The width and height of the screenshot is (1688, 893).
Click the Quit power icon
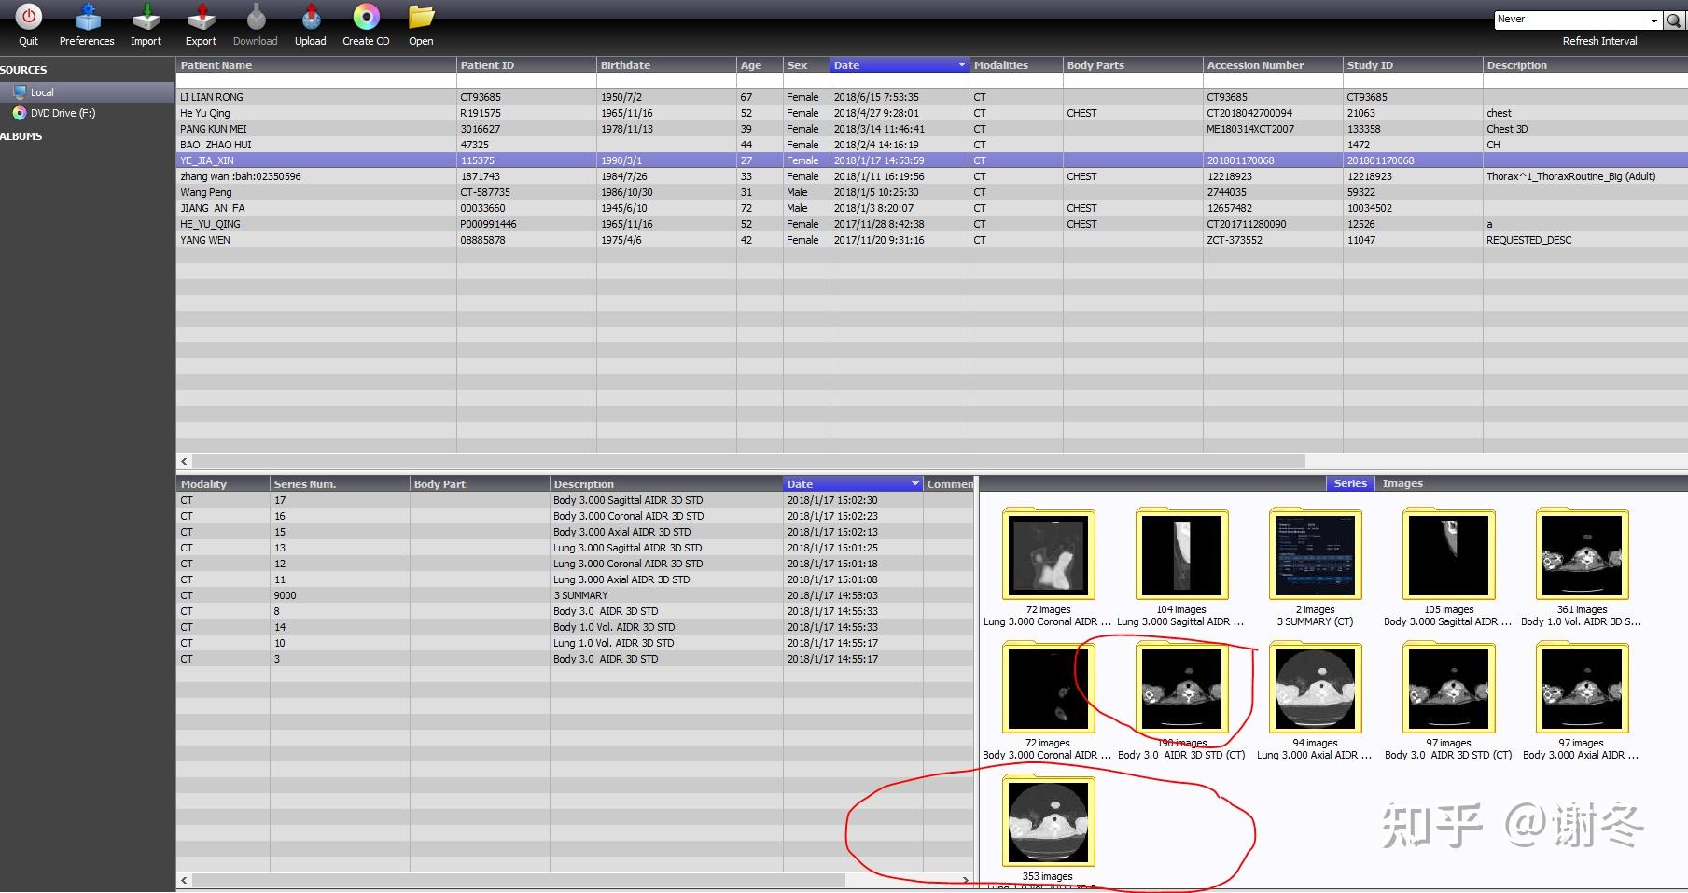(x=28, y=17)
